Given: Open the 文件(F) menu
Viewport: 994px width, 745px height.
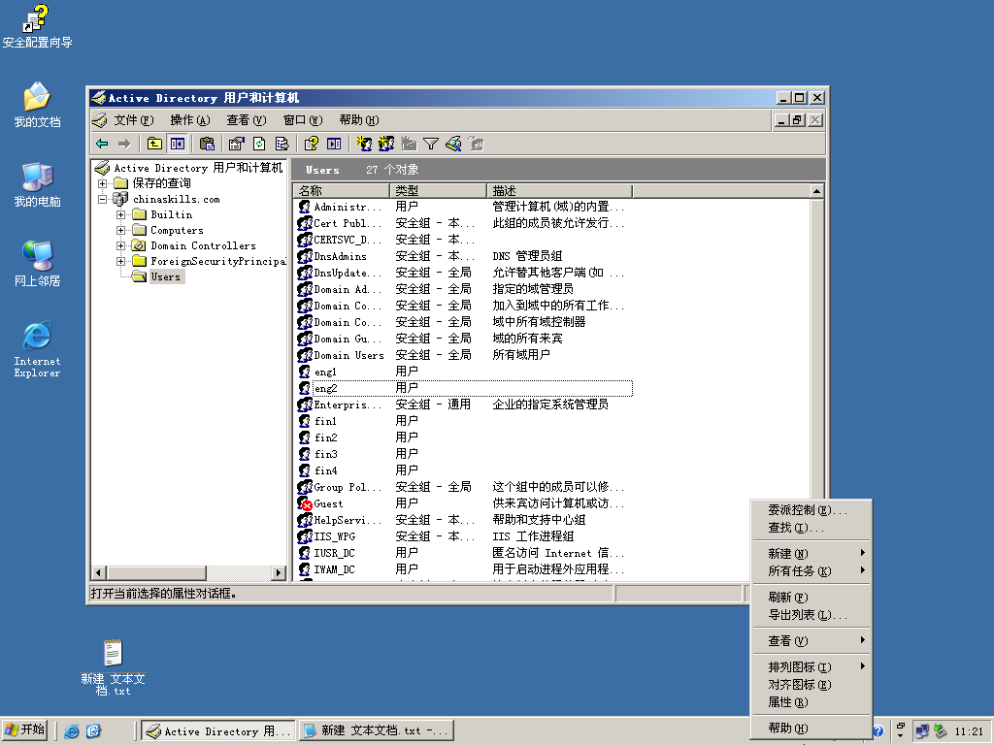Looking at the screenshot, I should [133, 120].
